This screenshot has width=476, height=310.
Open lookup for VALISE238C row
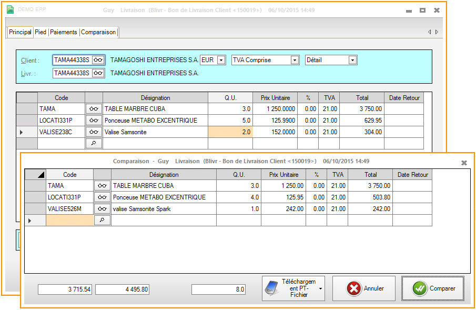(94, 132)
